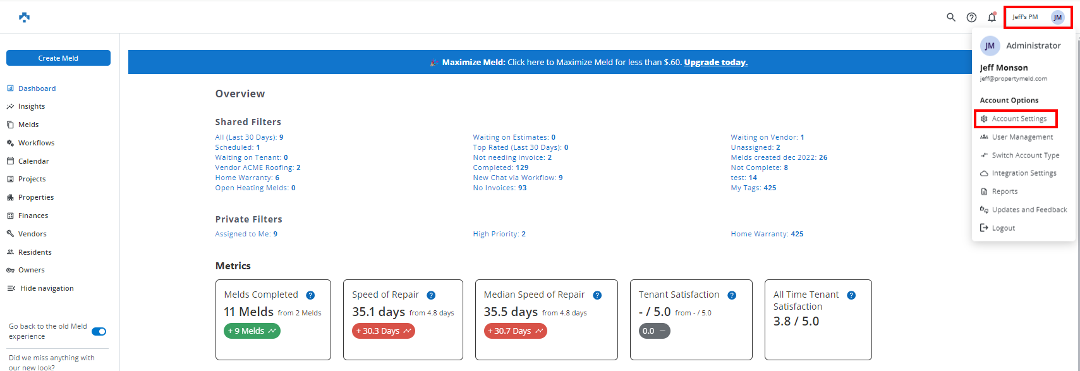This screenshot has width=1080, height=371.
Task: Click the Speed of Repair help icon
Action: click(431, 295)
